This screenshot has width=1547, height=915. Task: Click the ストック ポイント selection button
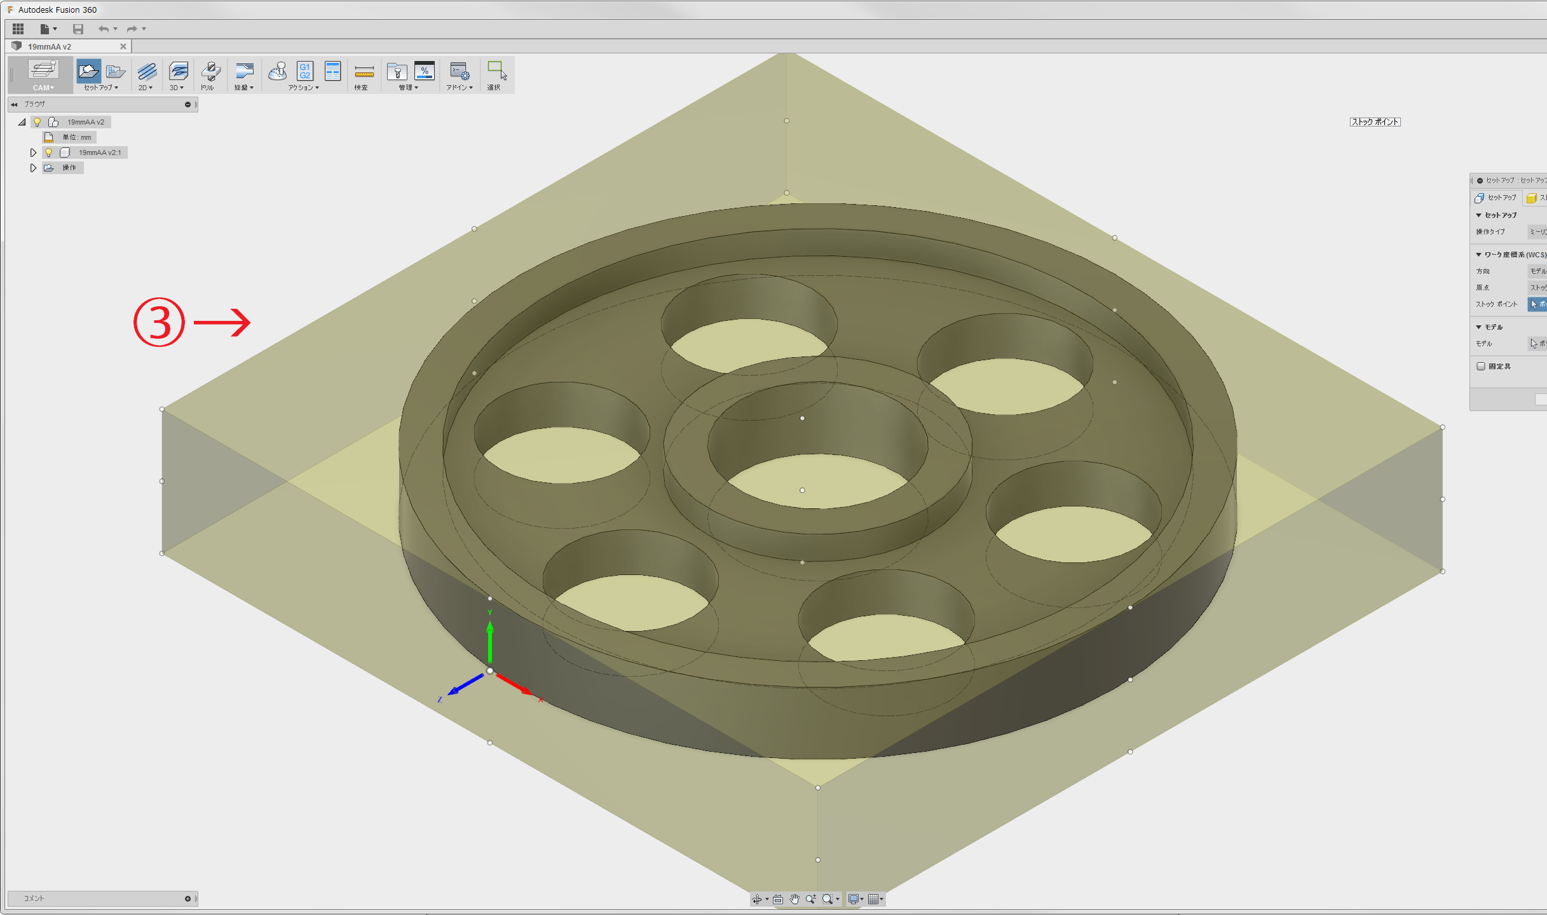pyautogui.click(x=1536, y=304)
